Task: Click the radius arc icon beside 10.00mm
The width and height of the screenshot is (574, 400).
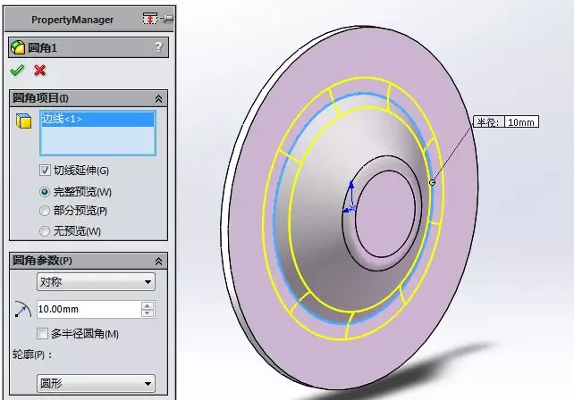Action: (x=22, y=309)
